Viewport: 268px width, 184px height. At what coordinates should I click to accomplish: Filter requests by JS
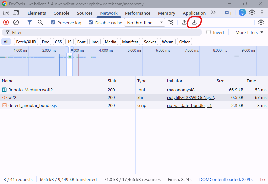(69, 42)
